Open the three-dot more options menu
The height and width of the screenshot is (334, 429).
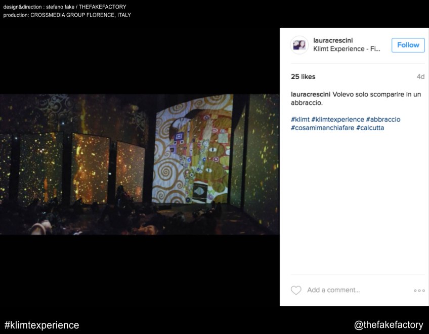(419, 291)
